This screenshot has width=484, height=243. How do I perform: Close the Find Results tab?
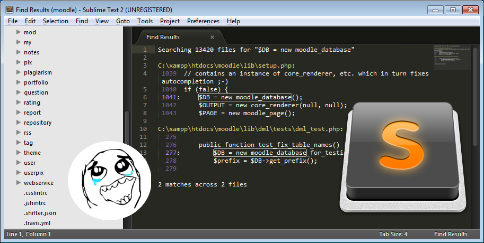213,37
